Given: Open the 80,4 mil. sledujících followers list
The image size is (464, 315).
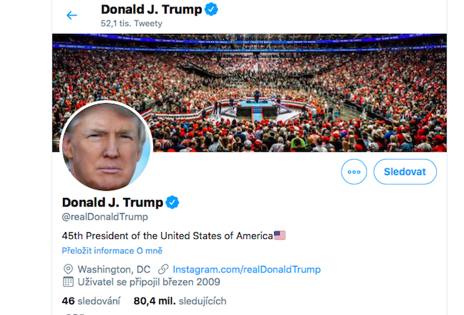Looking at the screenshot, I should point(180,301).
